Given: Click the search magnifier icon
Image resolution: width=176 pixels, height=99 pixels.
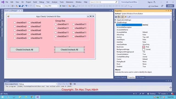Looking at the screenshot, I should click(116, 2).
